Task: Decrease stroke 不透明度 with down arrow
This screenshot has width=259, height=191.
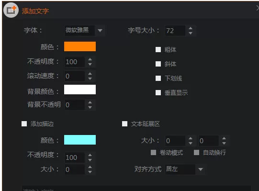Action: coord(90,160)
